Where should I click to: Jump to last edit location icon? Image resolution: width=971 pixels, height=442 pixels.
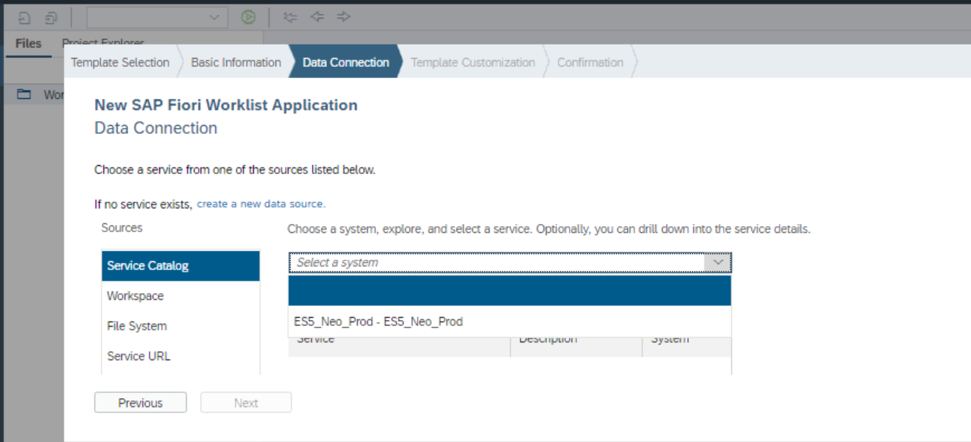(290, 16)
